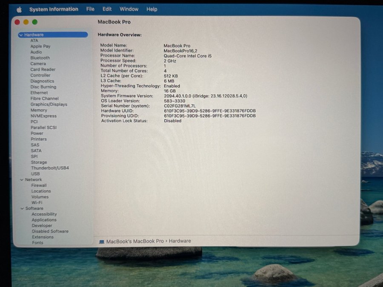This screenshot has height=287, width=383.
Task: Click the red close window button
Action: pyautogui.click(x=17, y=22)
